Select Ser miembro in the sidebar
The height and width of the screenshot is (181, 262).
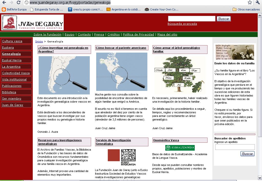pyautogui.click(x=16, y=99)
